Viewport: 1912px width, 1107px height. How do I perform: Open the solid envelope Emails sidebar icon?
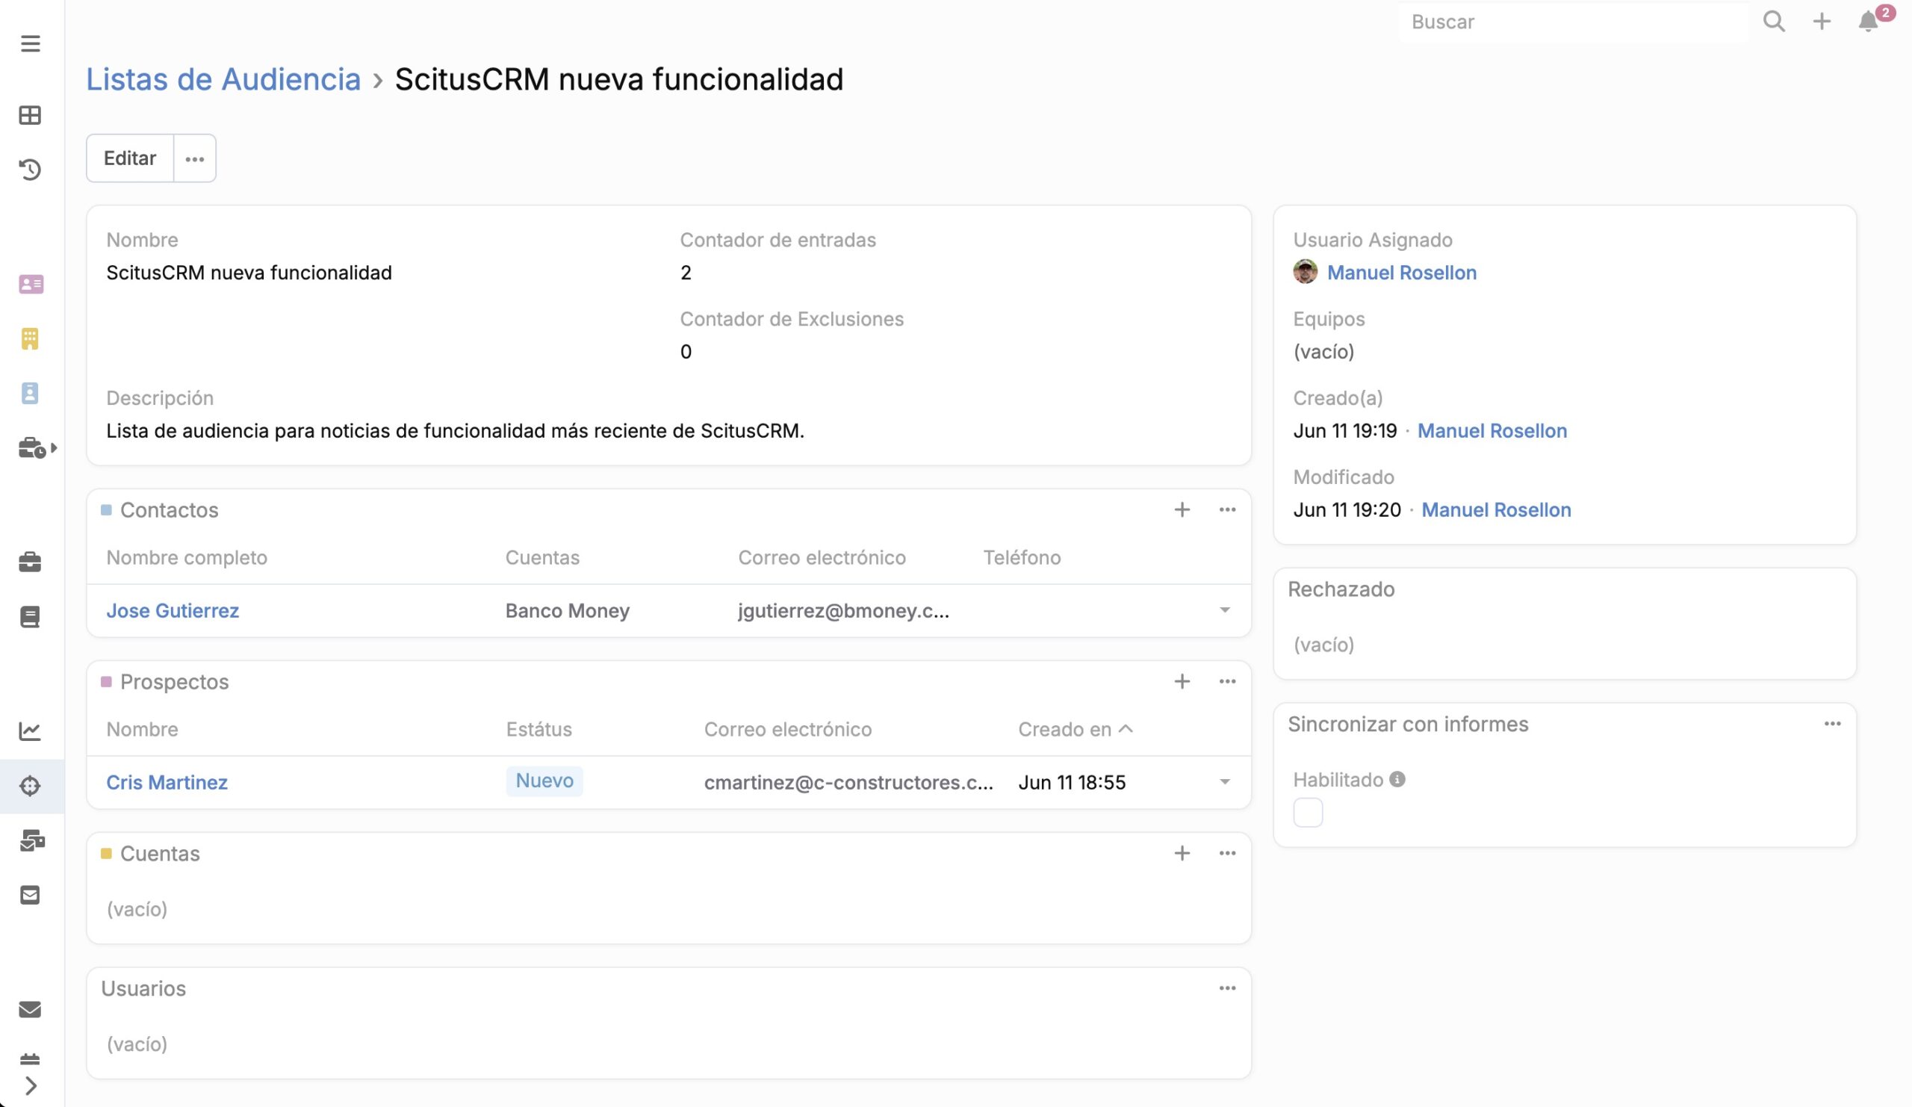click(x=31, y=1009)
